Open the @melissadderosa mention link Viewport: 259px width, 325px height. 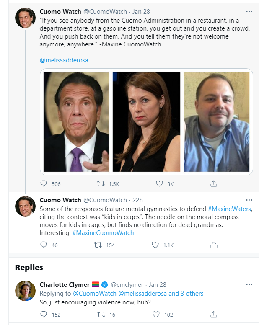tap(64, 60)
